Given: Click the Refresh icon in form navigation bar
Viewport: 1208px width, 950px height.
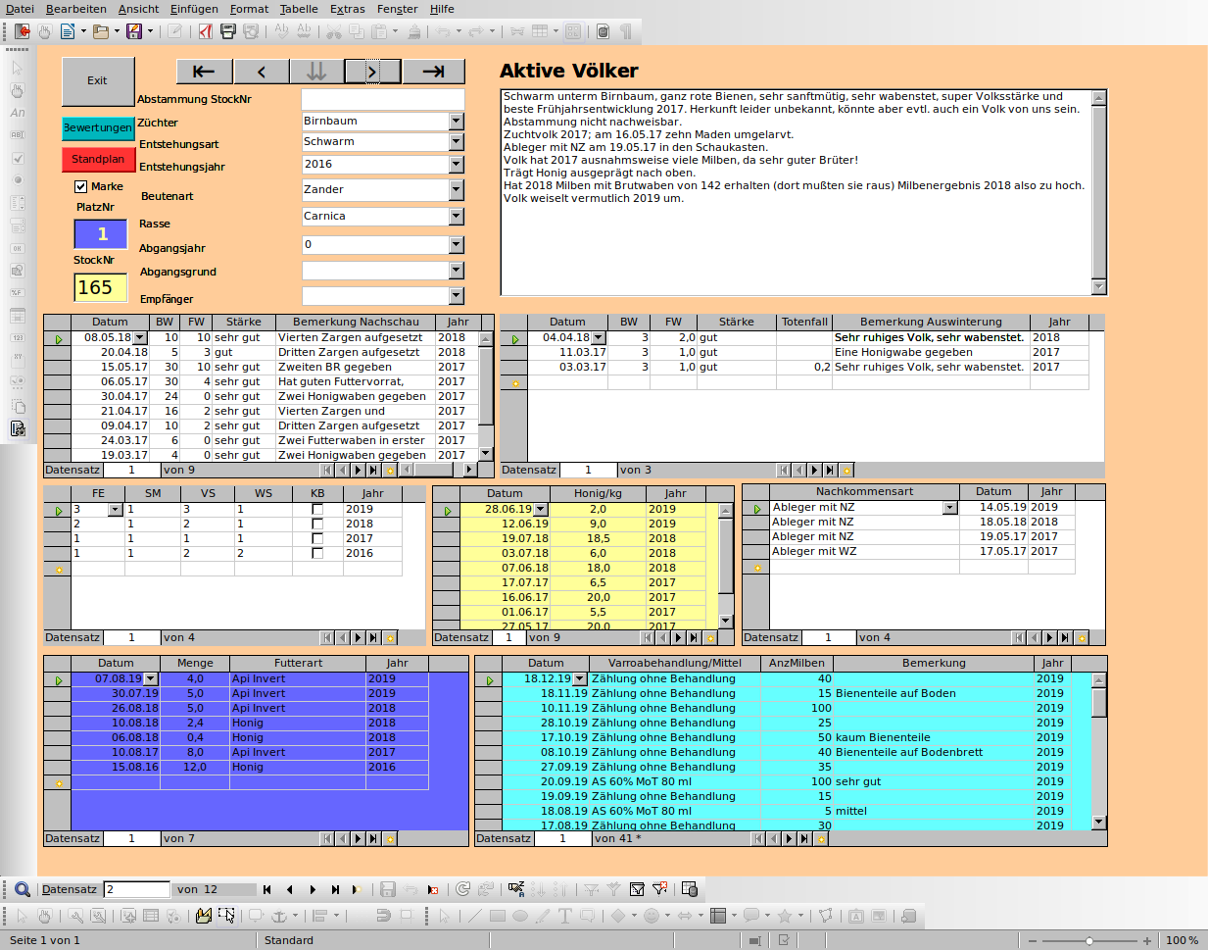Looking at the screenshot, I should 463,889.
